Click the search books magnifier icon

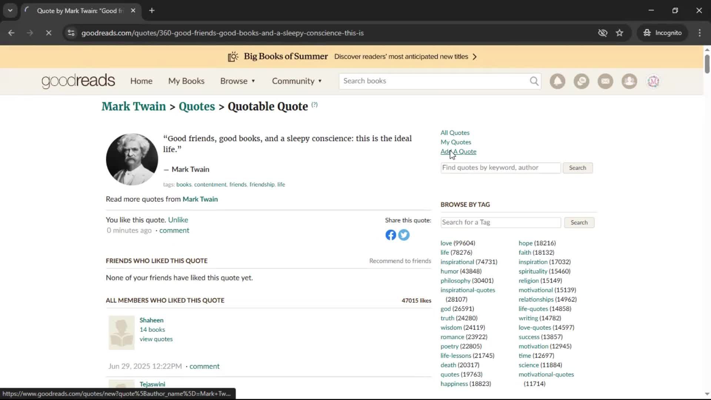pyautogui.click(x=534, y=81)
